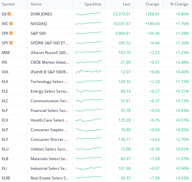This screenshot has height=182, width=192.
Task: Sort by the Change column header
Action: point(152,4)
